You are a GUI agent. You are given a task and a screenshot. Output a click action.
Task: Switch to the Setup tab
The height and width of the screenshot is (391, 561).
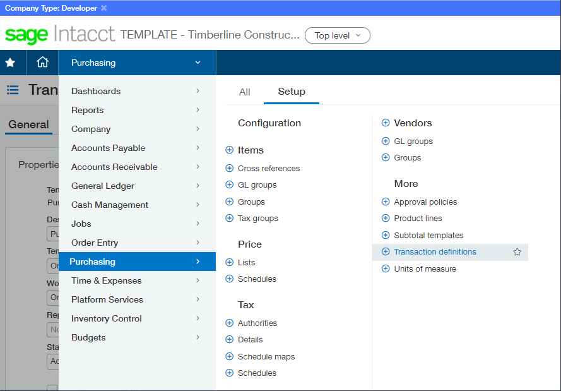click(292, 92)
